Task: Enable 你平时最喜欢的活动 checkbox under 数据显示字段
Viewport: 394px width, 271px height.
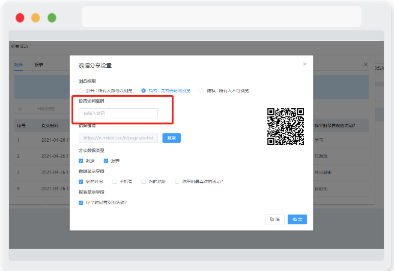Action: pyautogui.click(x=177, y=181)
